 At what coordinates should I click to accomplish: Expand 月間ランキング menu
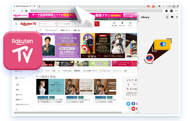click(x=66, y=30)
